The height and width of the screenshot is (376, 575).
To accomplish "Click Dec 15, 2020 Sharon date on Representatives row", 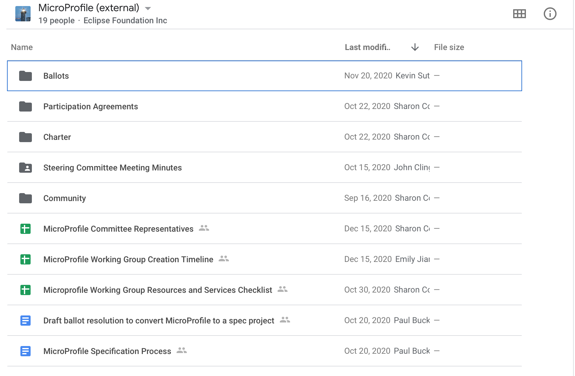I will tap(387, 228).
